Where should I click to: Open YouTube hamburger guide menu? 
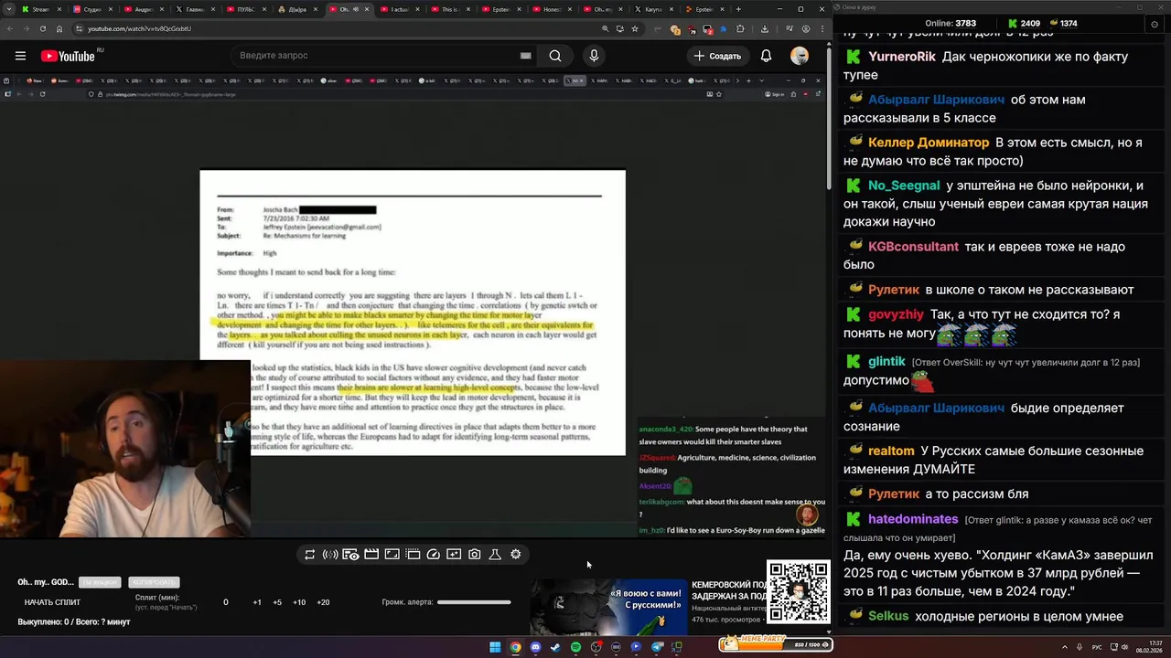[x=20, y=56]
